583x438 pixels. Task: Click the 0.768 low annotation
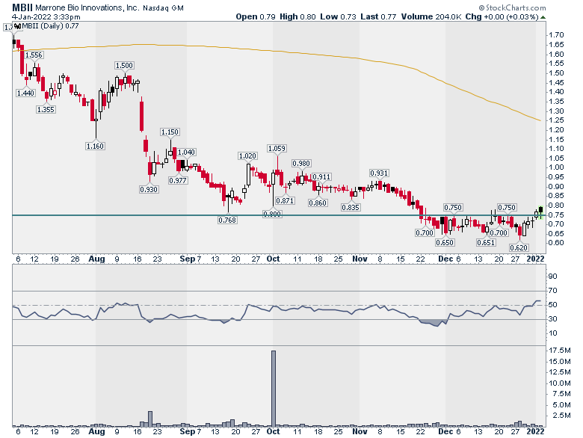pyautogui.click(x=227, y=220)
